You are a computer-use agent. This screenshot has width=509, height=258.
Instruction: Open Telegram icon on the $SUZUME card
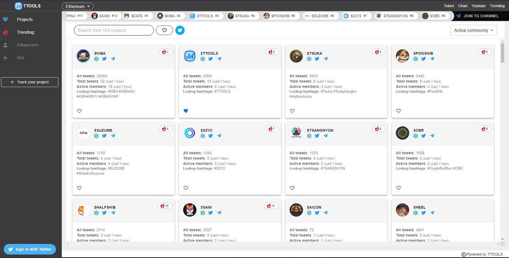pos(112,136)
